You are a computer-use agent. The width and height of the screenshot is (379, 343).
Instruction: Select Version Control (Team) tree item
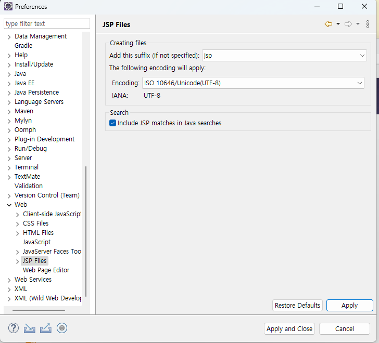pyautogui.click(x=47, y=195)
